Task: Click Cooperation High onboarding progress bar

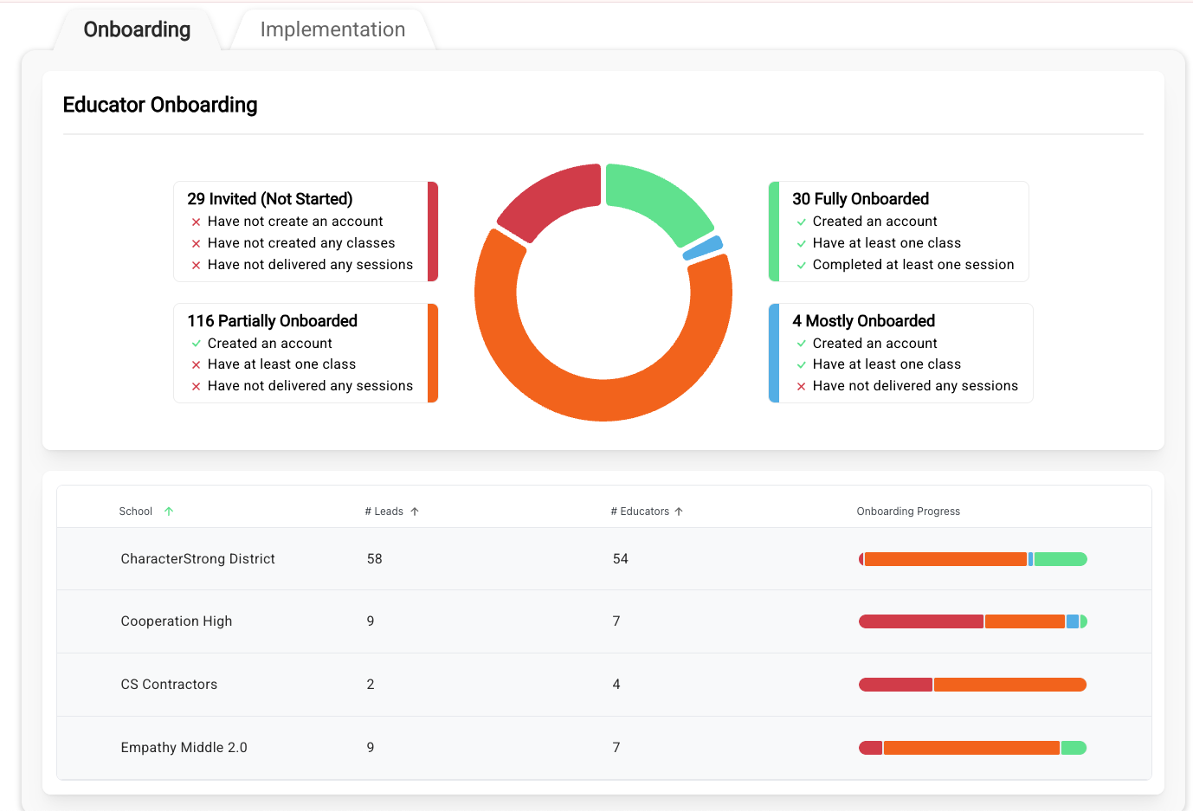Action: click(x=973, y=621)
